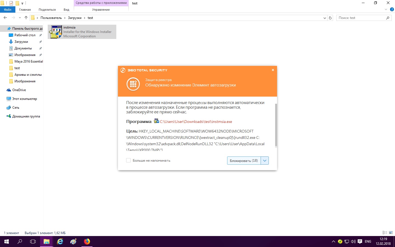
Task: Open OneDrive in the navigation pane
Action: pos(19,90)
